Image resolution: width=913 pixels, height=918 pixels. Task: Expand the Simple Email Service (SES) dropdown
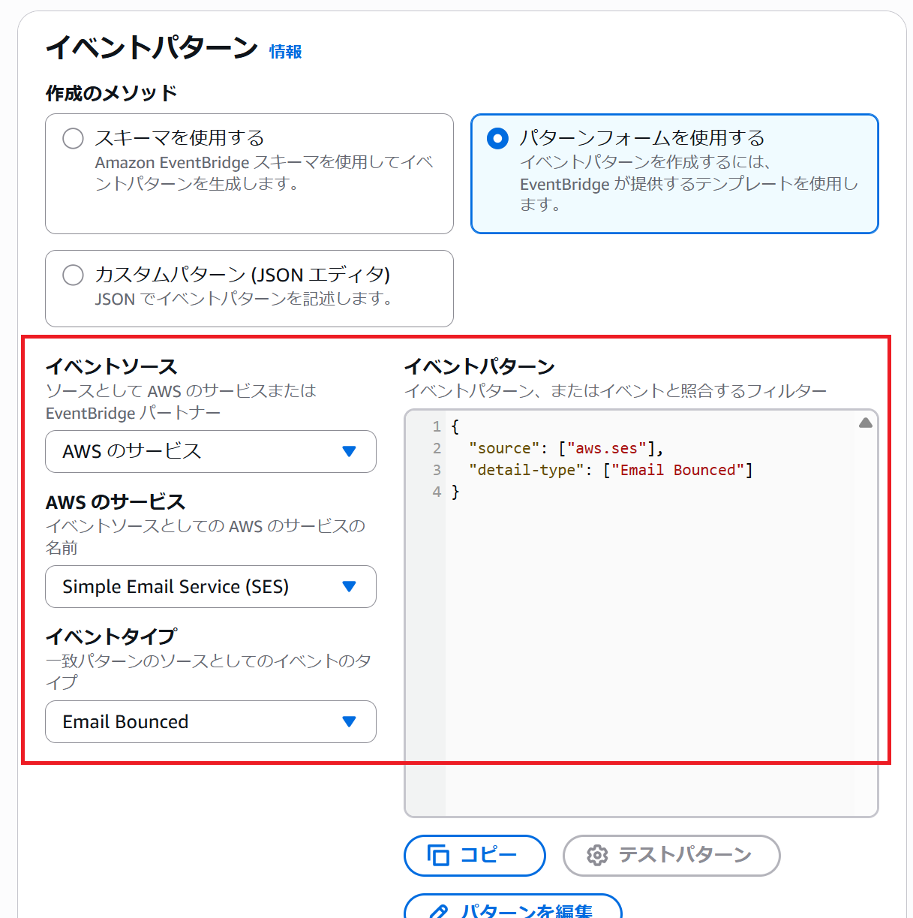[210, 586]
